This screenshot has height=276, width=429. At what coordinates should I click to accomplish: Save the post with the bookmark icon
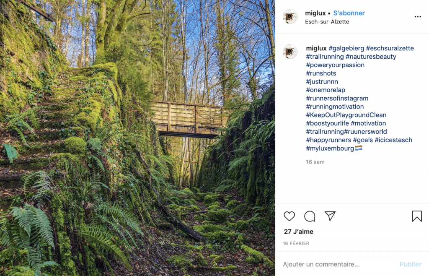[x=416, y=216]
